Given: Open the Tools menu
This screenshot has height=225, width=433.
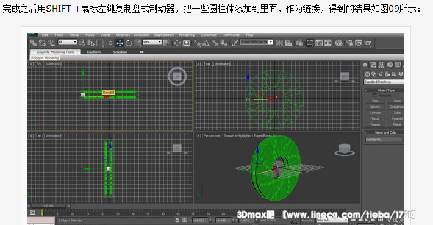Looking at the screenshot, I should point(59,35).
